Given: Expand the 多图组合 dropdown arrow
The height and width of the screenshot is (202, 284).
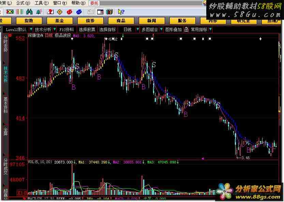Looking at the screenshot, I should [161, 29].
